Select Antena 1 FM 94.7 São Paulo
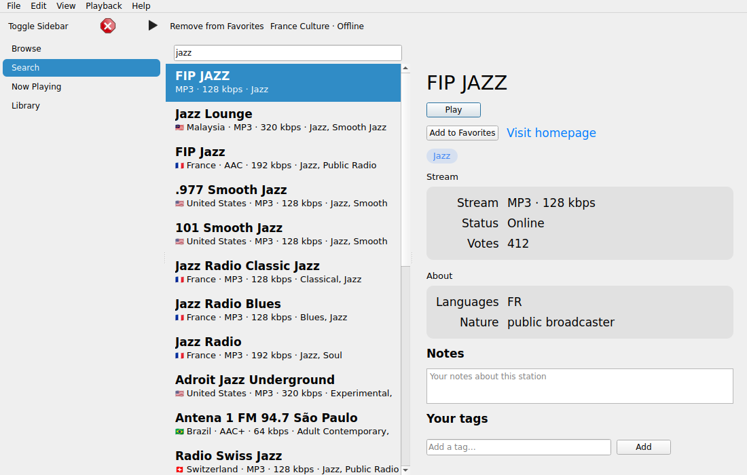 283,425
